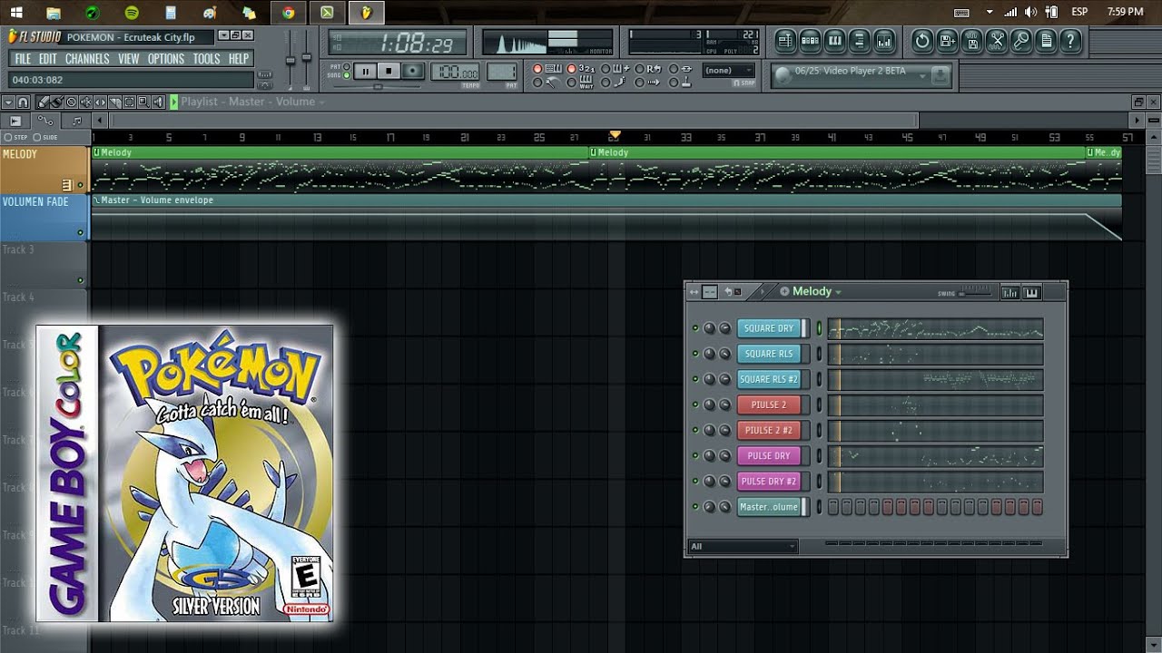Toggle the snap magnet icon in playlist
Screen dimensions: 1162x653
[24, 102]
